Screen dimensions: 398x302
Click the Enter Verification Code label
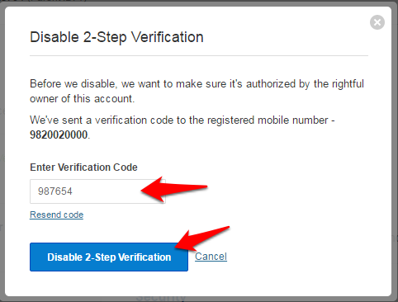[83, 168]
